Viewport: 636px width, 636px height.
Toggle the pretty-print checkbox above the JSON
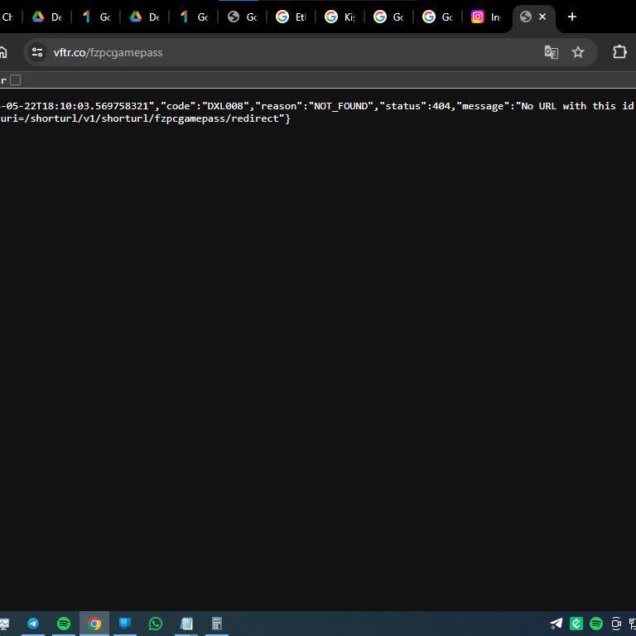[x=15, y=80]
